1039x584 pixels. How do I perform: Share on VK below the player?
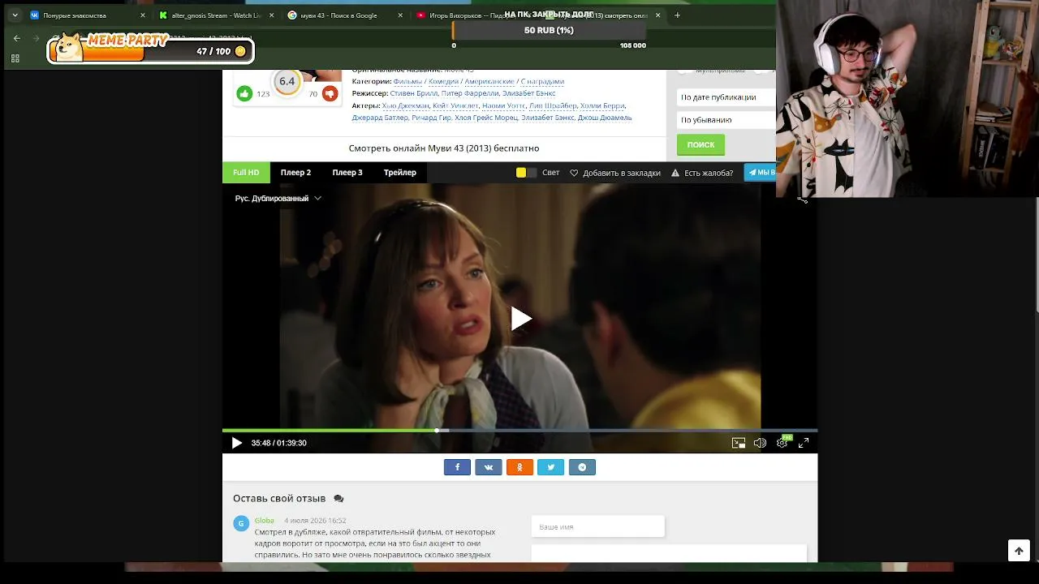488,467
